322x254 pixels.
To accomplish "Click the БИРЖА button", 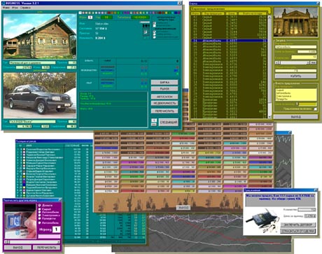I will (x=164, y=83).
